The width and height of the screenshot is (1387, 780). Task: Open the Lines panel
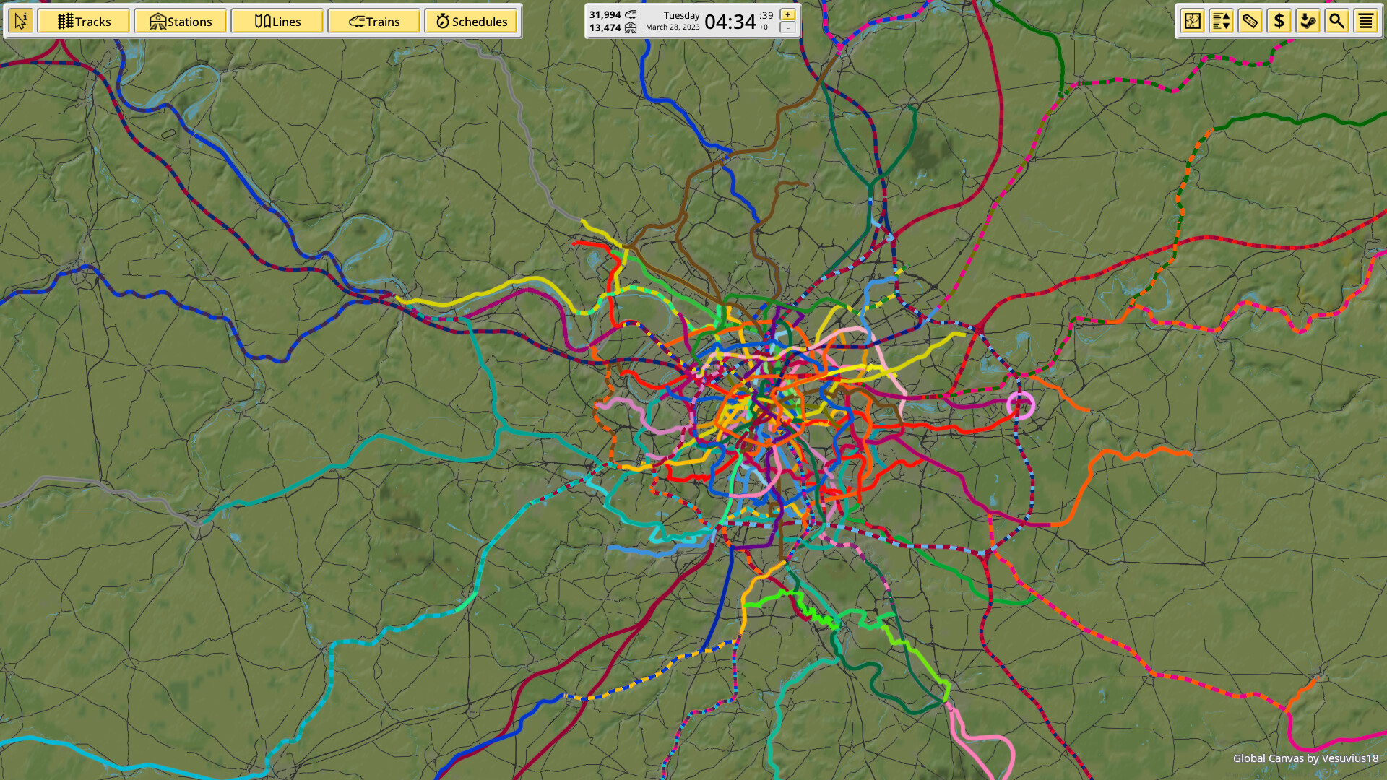[277, 21]
